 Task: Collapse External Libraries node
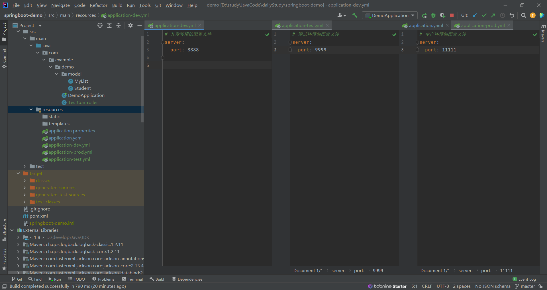[x=12, y=230]
